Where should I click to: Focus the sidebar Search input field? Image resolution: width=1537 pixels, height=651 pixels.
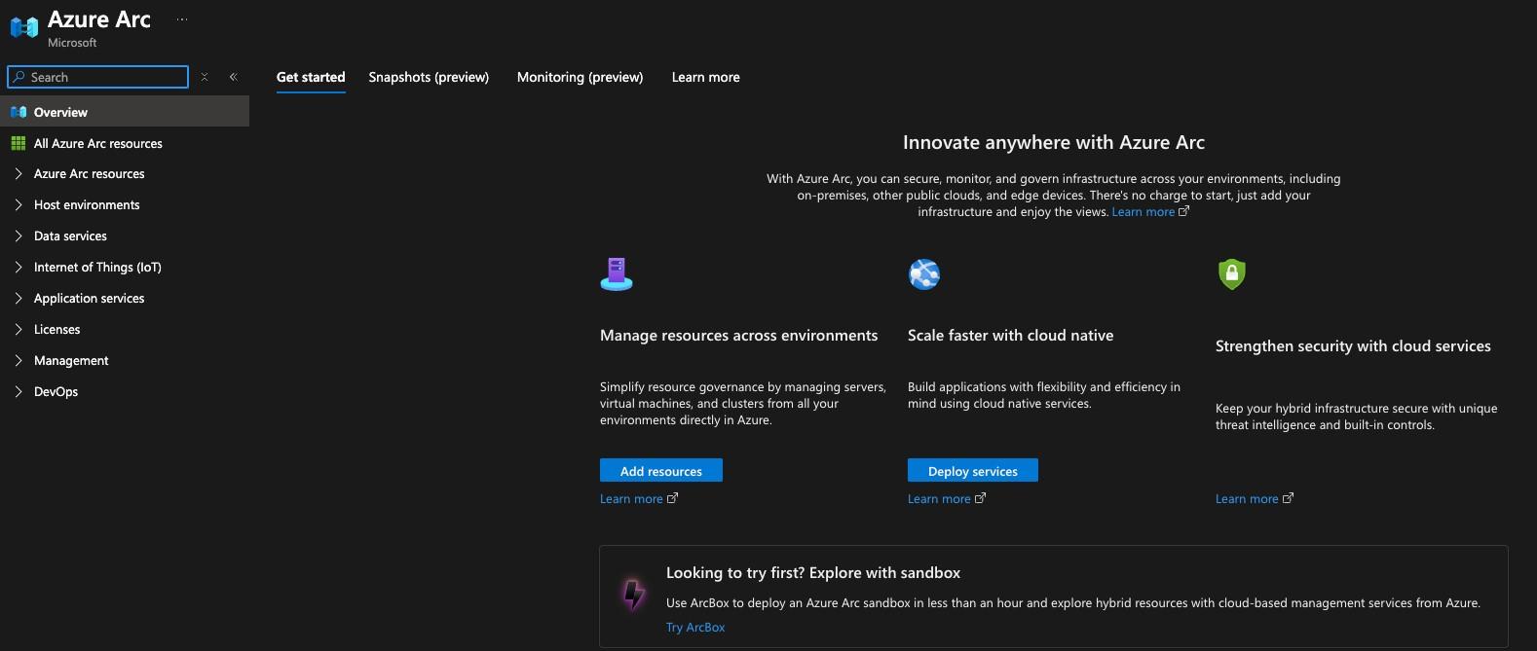point(97,77)
